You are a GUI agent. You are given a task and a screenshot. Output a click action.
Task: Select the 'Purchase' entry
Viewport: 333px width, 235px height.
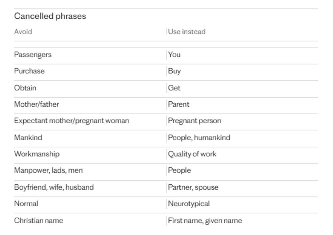pos(29,71)
